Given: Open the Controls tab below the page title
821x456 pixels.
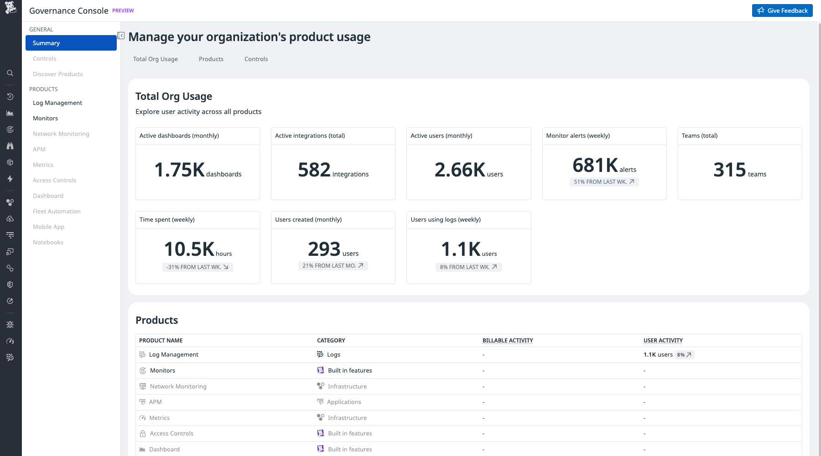Looking at the screenshot, I should (x=256, y=59).
